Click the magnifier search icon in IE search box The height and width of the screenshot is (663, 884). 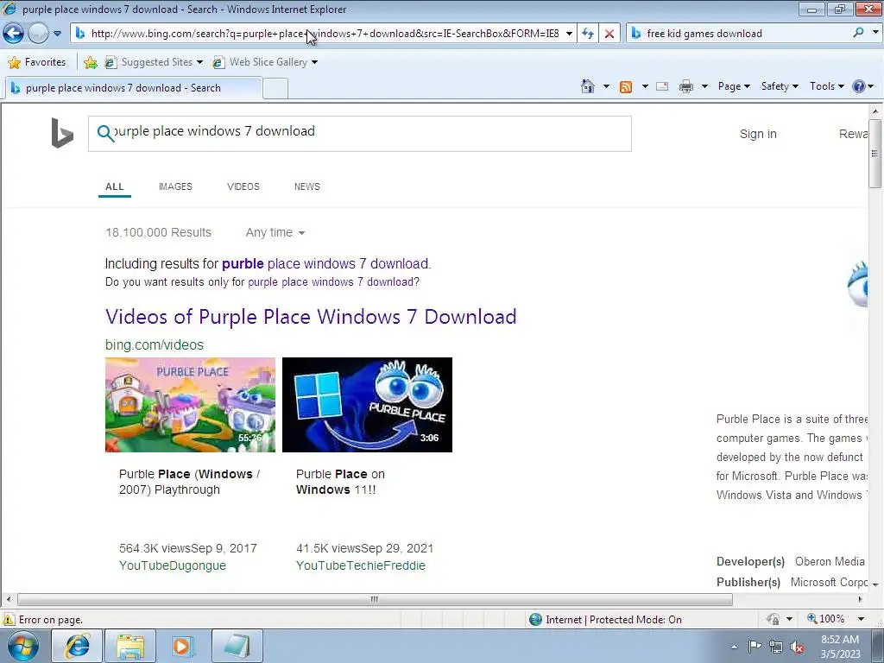click(858, 33)
